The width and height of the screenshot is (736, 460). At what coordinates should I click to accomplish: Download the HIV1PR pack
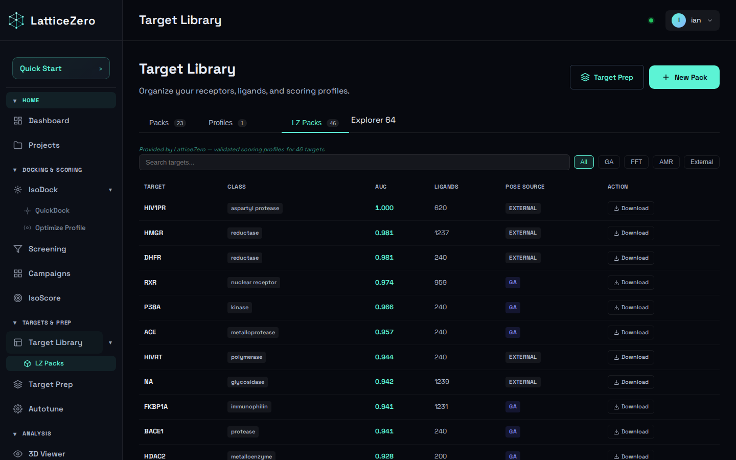tap(631, 208)
